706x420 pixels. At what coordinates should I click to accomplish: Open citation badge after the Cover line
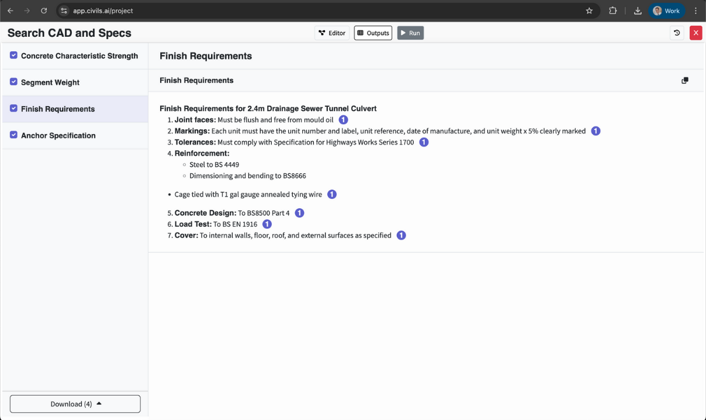coord(402,236)
